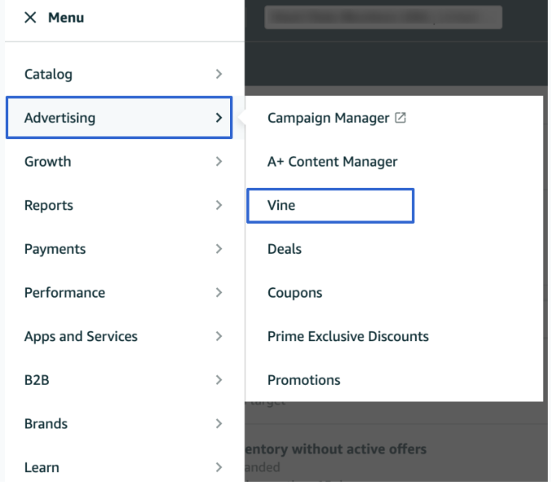
Task: Expand the Brands chevron arrow
Action: pyautogui.click(x=219, y=423)
